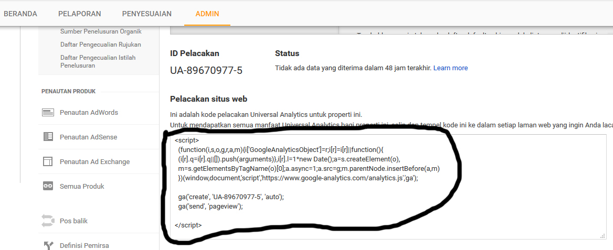Screen dimensions: 613x250
Task: Click the ga('create', 'UA-89670977-5', 'auto'); line
Action: point(230,197)
